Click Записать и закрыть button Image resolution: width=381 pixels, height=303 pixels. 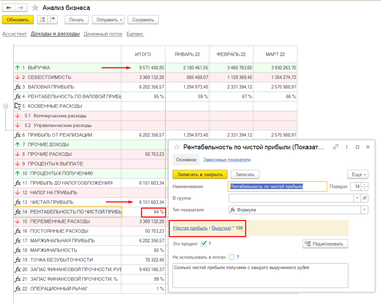[200, 174]
